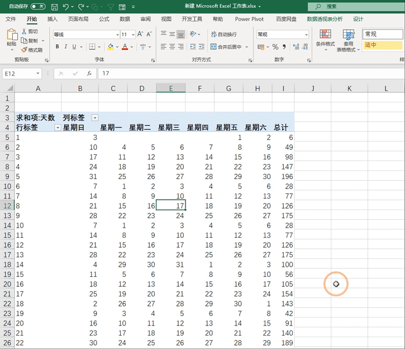
Task: Open the Paste options dropdown arrow
Action: (x=12, y=49)
